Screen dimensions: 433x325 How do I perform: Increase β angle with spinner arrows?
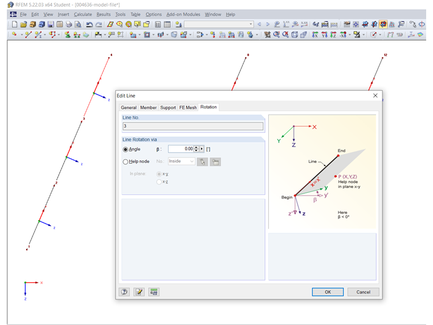(197, 147)
